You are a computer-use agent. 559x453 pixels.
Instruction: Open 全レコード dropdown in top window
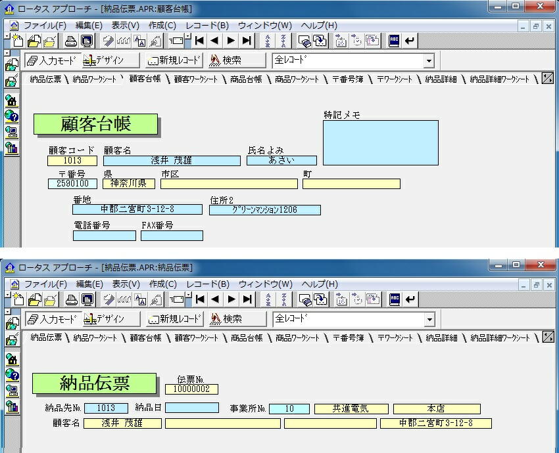point(429,61)
